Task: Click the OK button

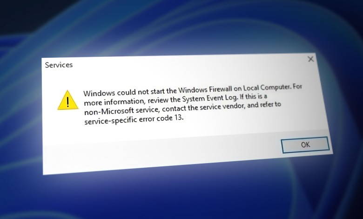Action: coord(305,145)
